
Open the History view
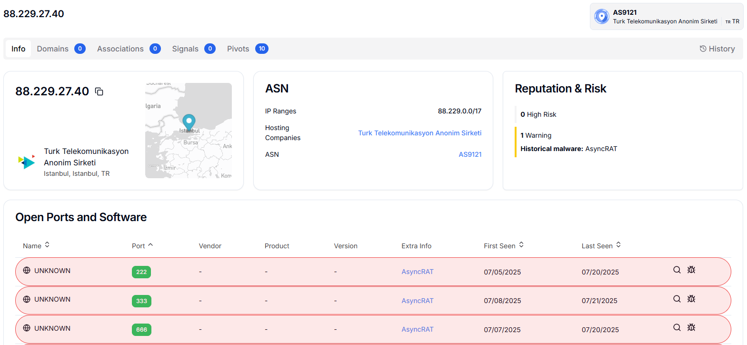coord(717,49)
